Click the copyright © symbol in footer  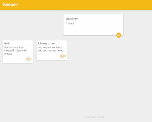click(x=98, y=117)
